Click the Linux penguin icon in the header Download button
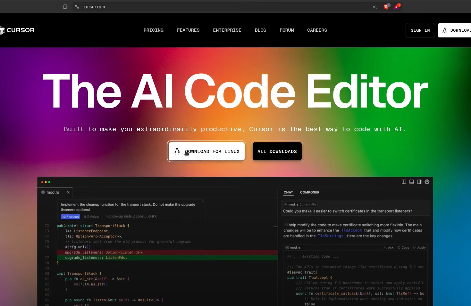Image resolution: width=471 pixels, height=306 pixels. click(445, 30)
